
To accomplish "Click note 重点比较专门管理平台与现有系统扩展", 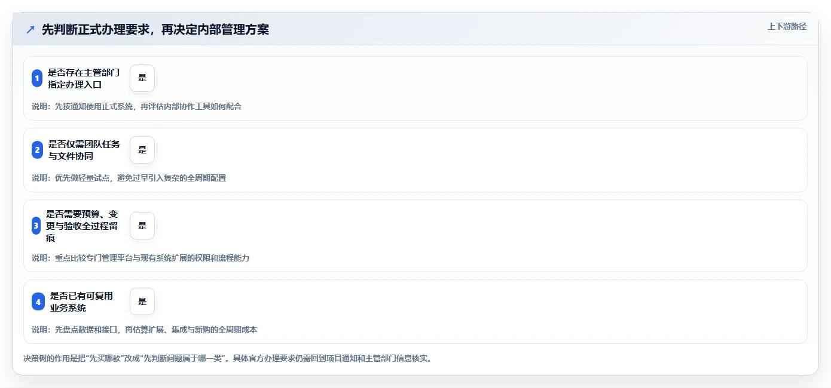I will (x=140, y=258).
